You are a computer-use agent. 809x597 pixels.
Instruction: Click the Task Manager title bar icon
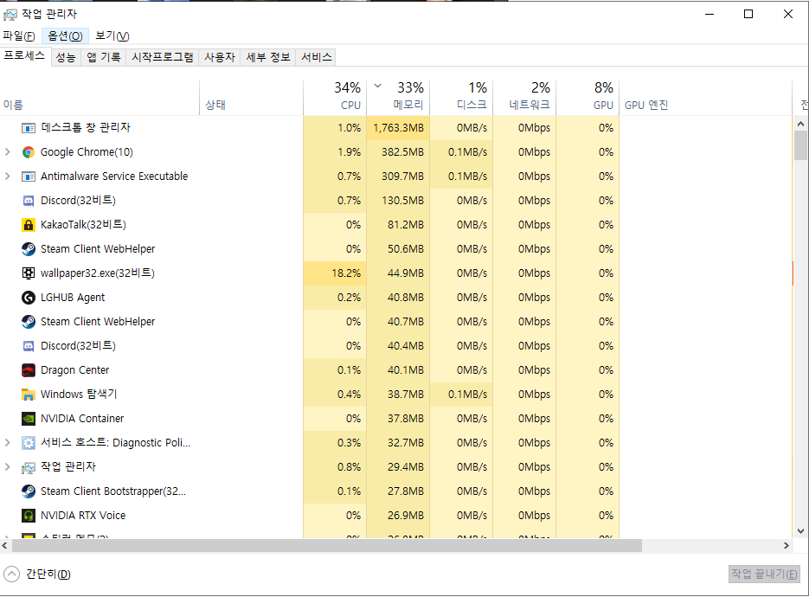coord(10,15)
